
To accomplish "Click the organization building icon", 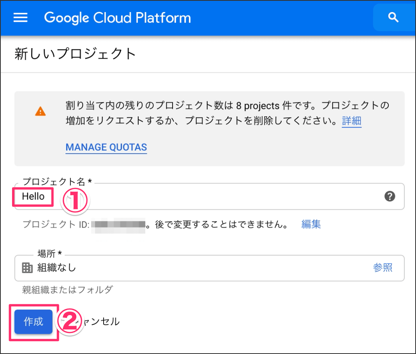I will 27,268.
